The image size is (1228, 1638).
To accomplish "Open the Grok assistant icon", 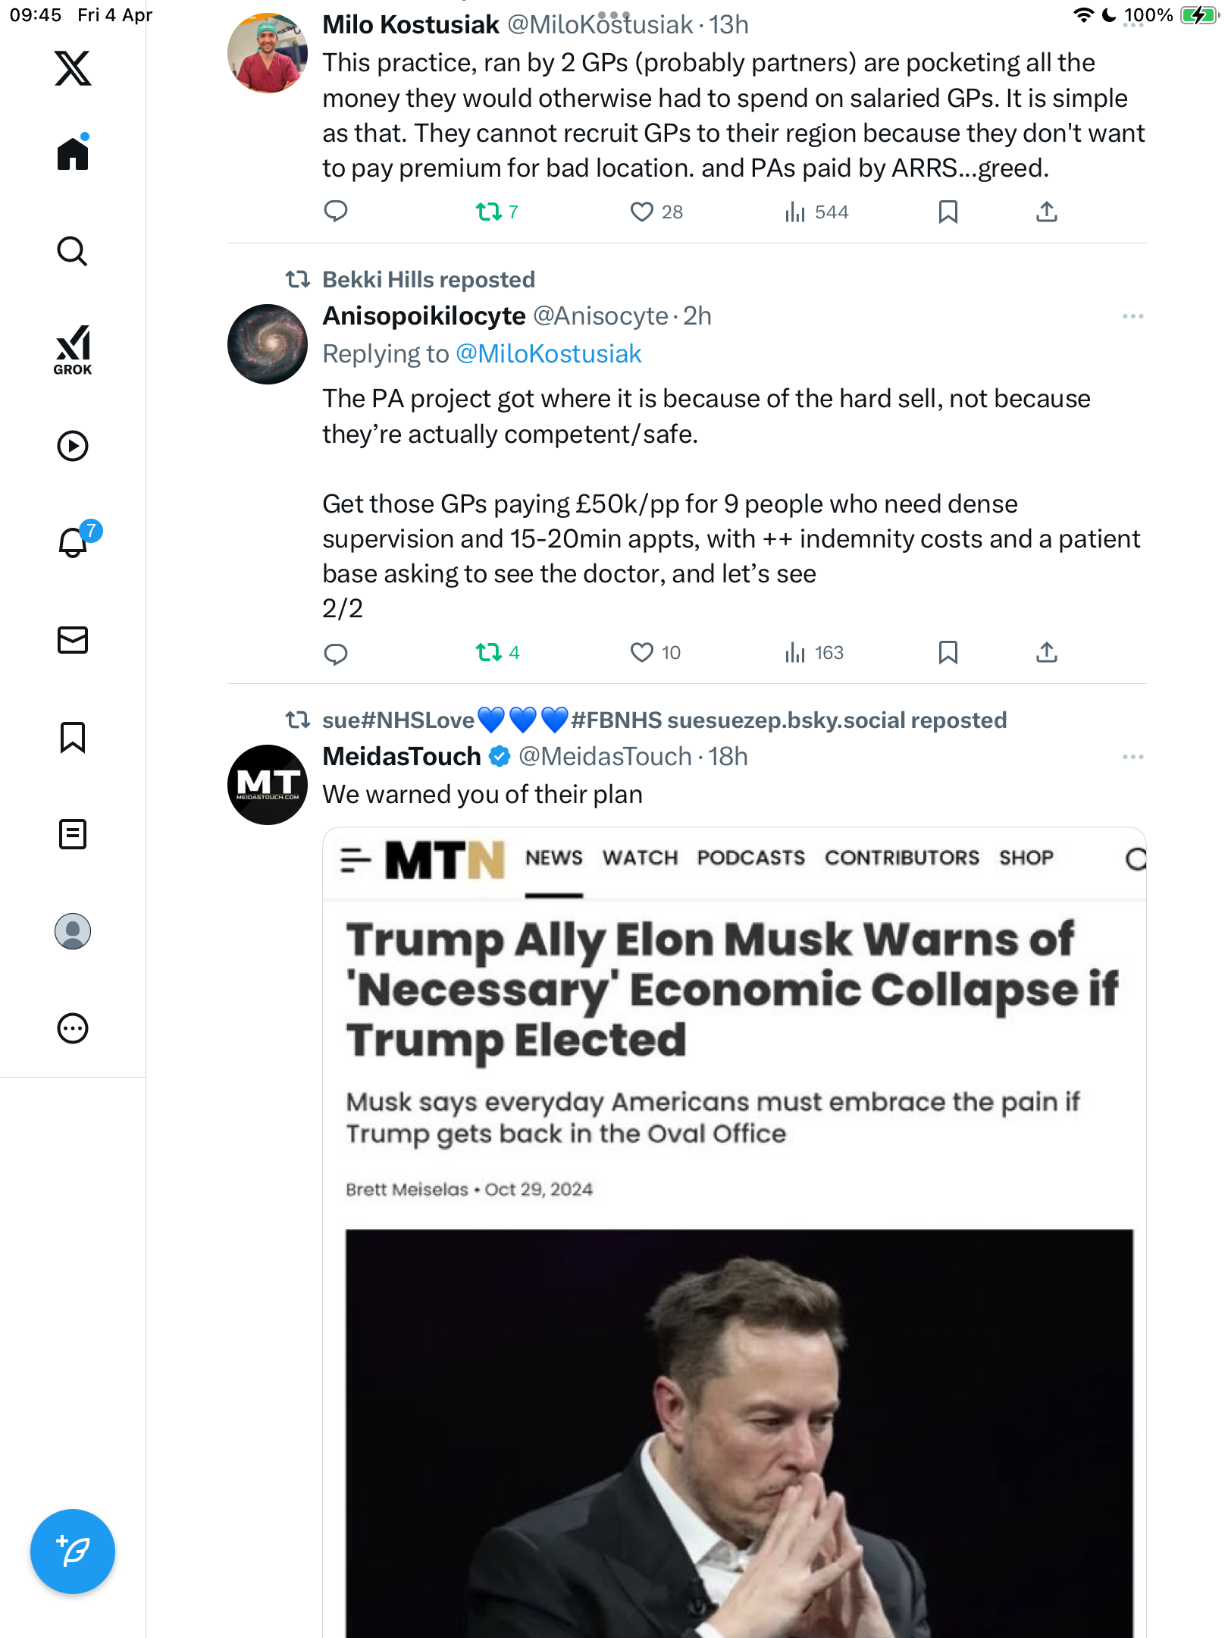I will point(73,350).
